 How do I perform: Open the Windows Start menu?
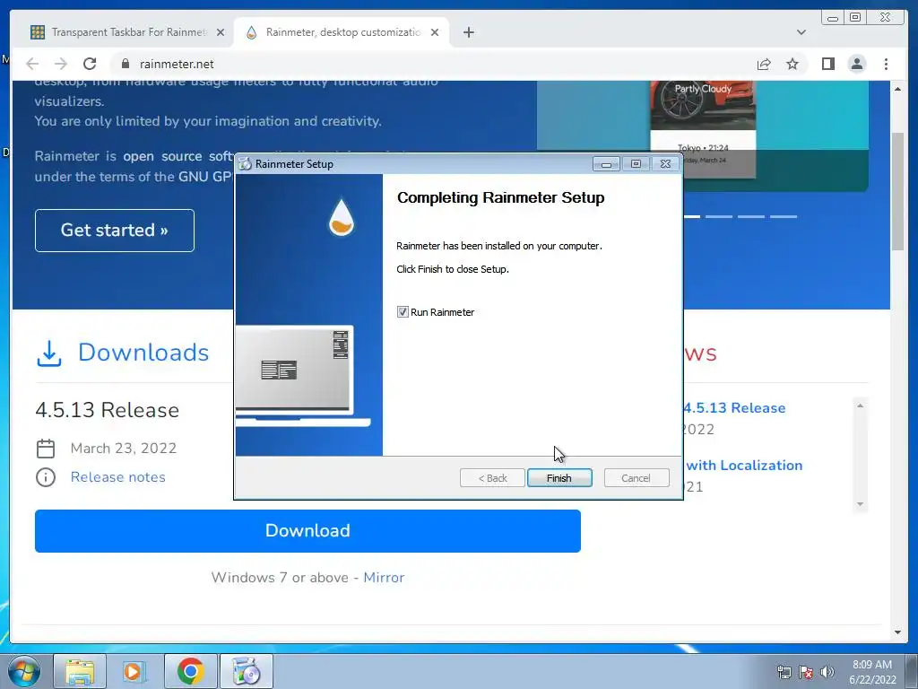(24, 671)
